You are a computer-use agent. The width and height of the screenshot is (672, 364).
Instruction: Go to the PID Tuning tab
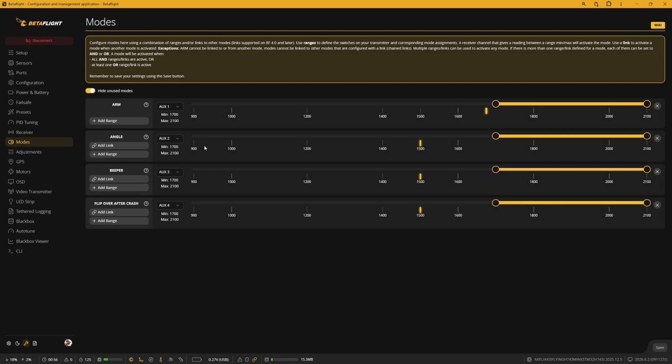click(x=39, y=122)
